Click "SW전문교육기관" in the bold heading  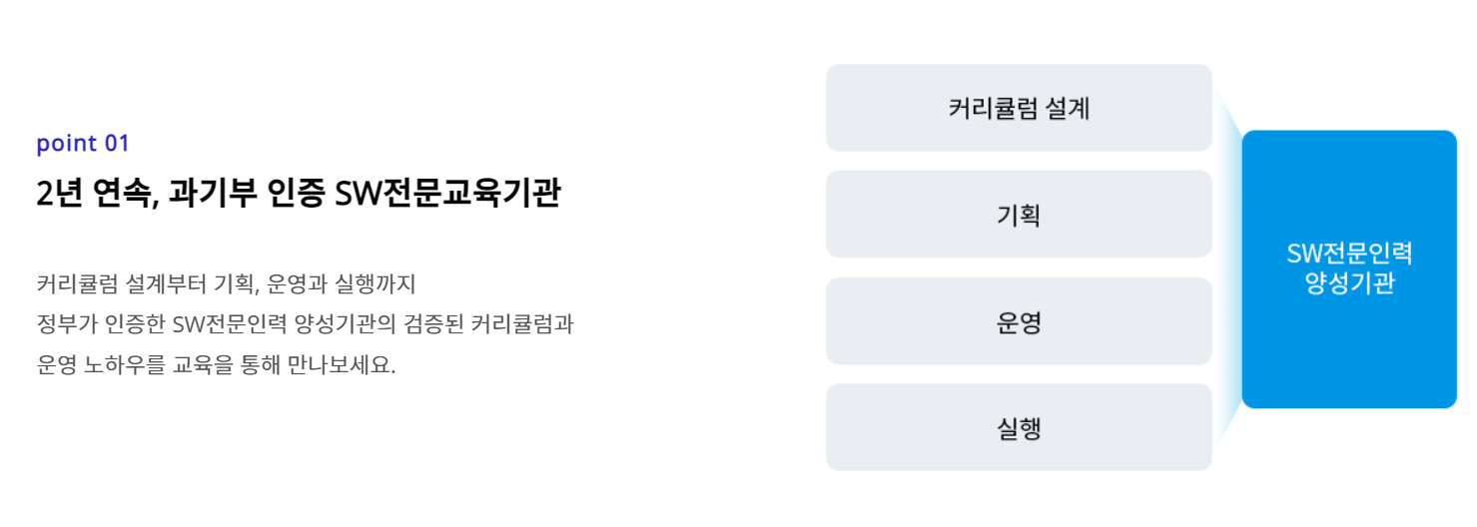[x=446, y=194]
